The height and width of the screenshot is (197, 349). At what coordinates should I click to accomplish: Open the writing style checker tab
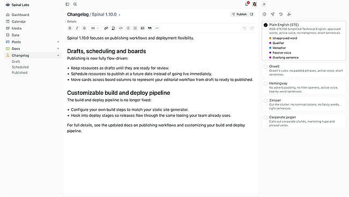tap(289, 14)
